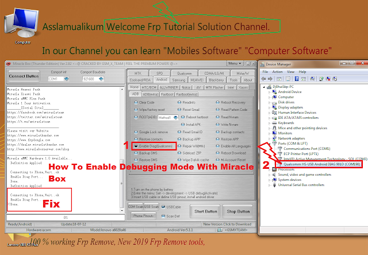Open the Computer desktop icon
368x255 pixels.
pyautogui.click(x=22, y=26)
